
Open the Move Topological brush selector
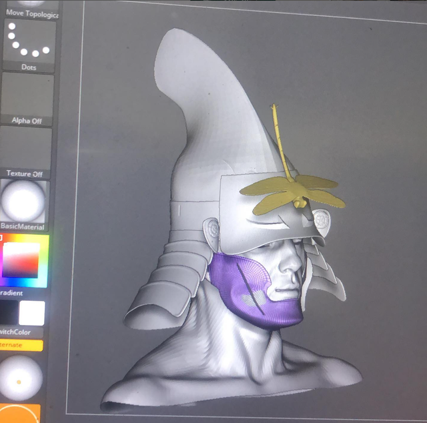(x=31, y=9)
